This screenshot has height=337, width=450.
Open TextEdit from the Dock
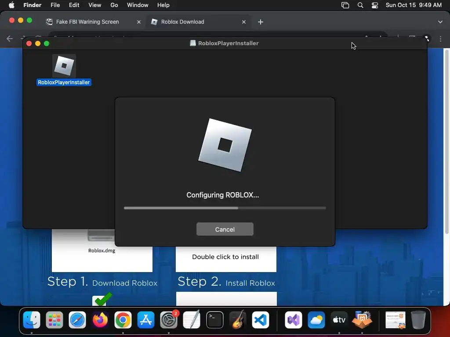tap(192, 320)
